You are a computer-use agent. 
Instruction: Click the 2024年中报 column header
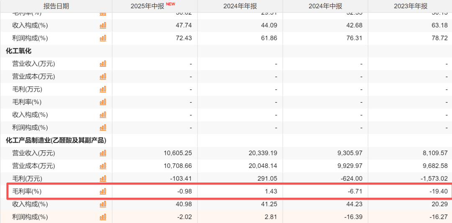[325, 6]
